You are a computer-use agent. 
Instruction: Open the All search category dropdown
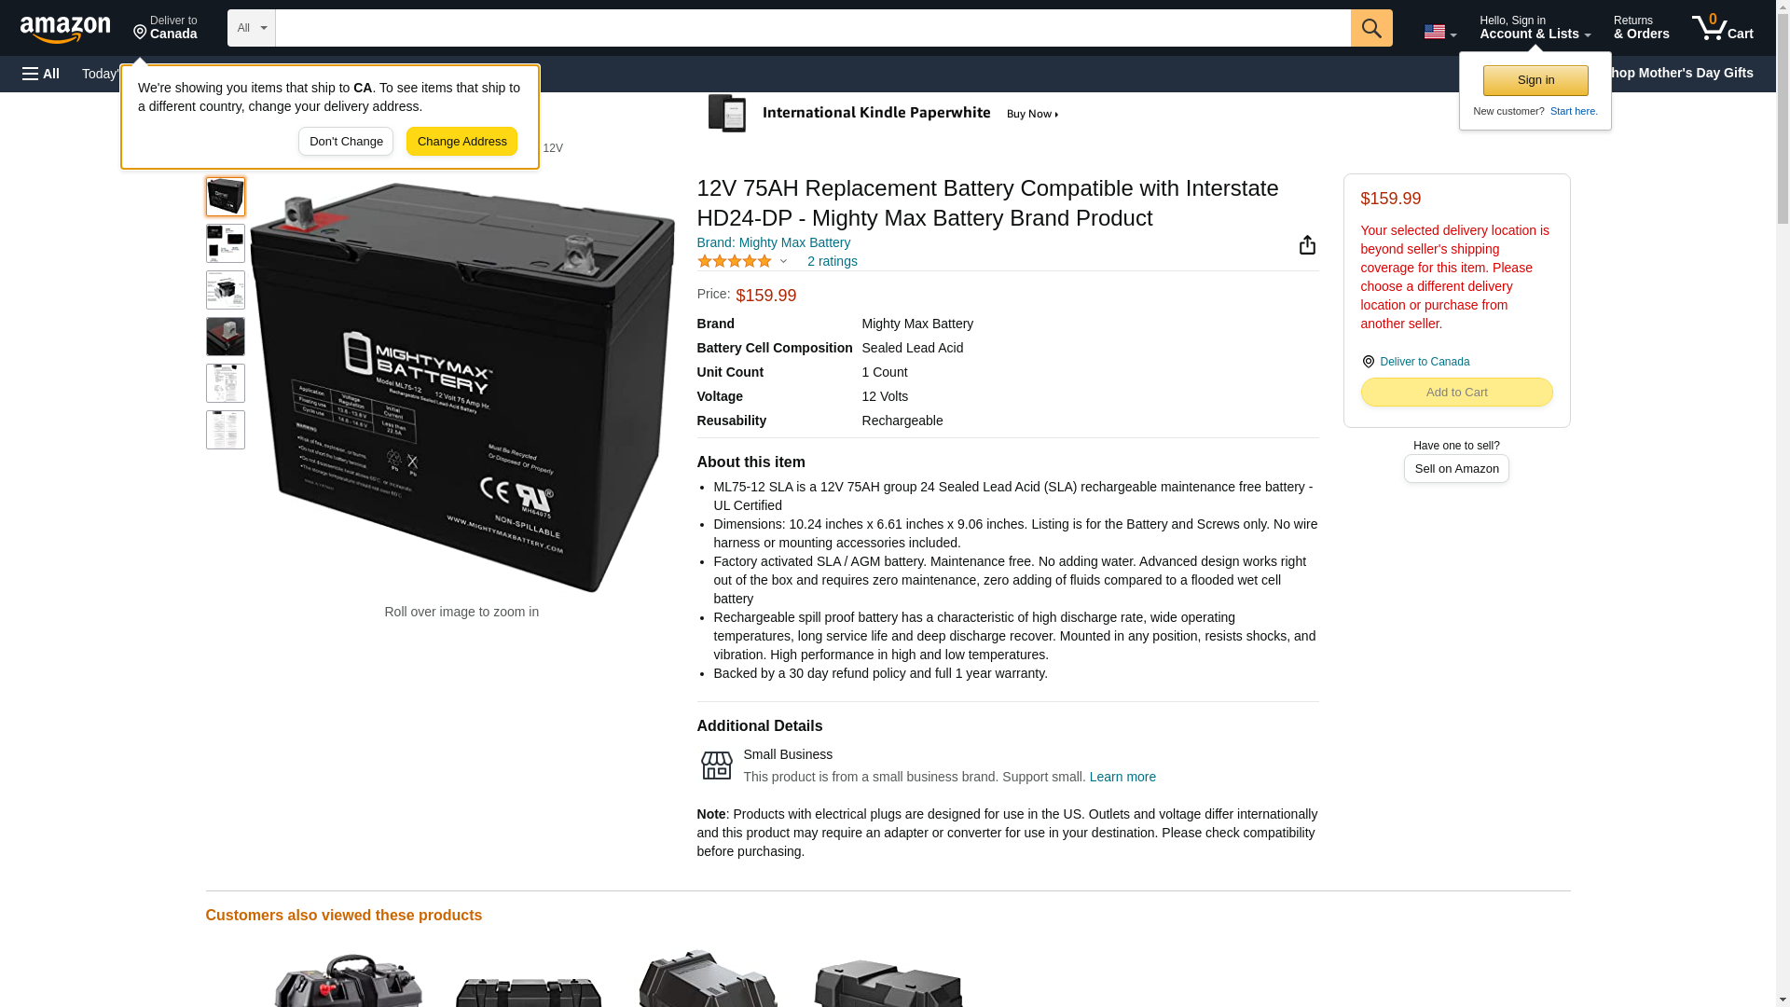(x=252, y=28)
